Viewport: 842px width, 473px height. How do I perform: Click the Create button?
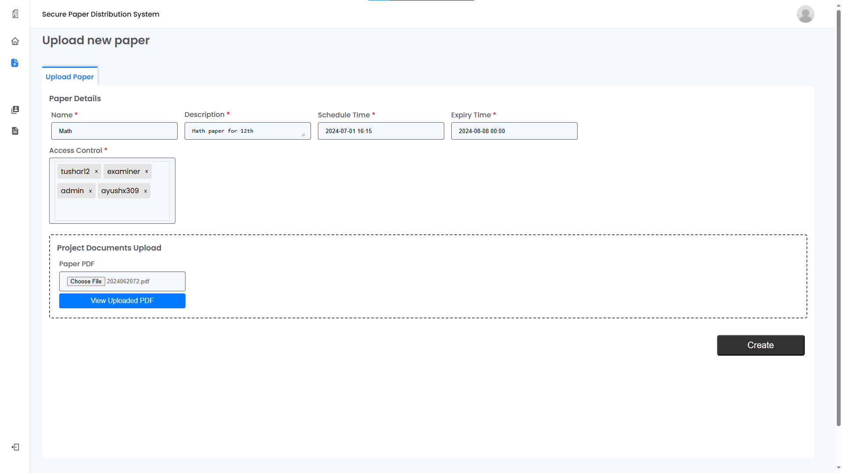[x=760, y=345]
